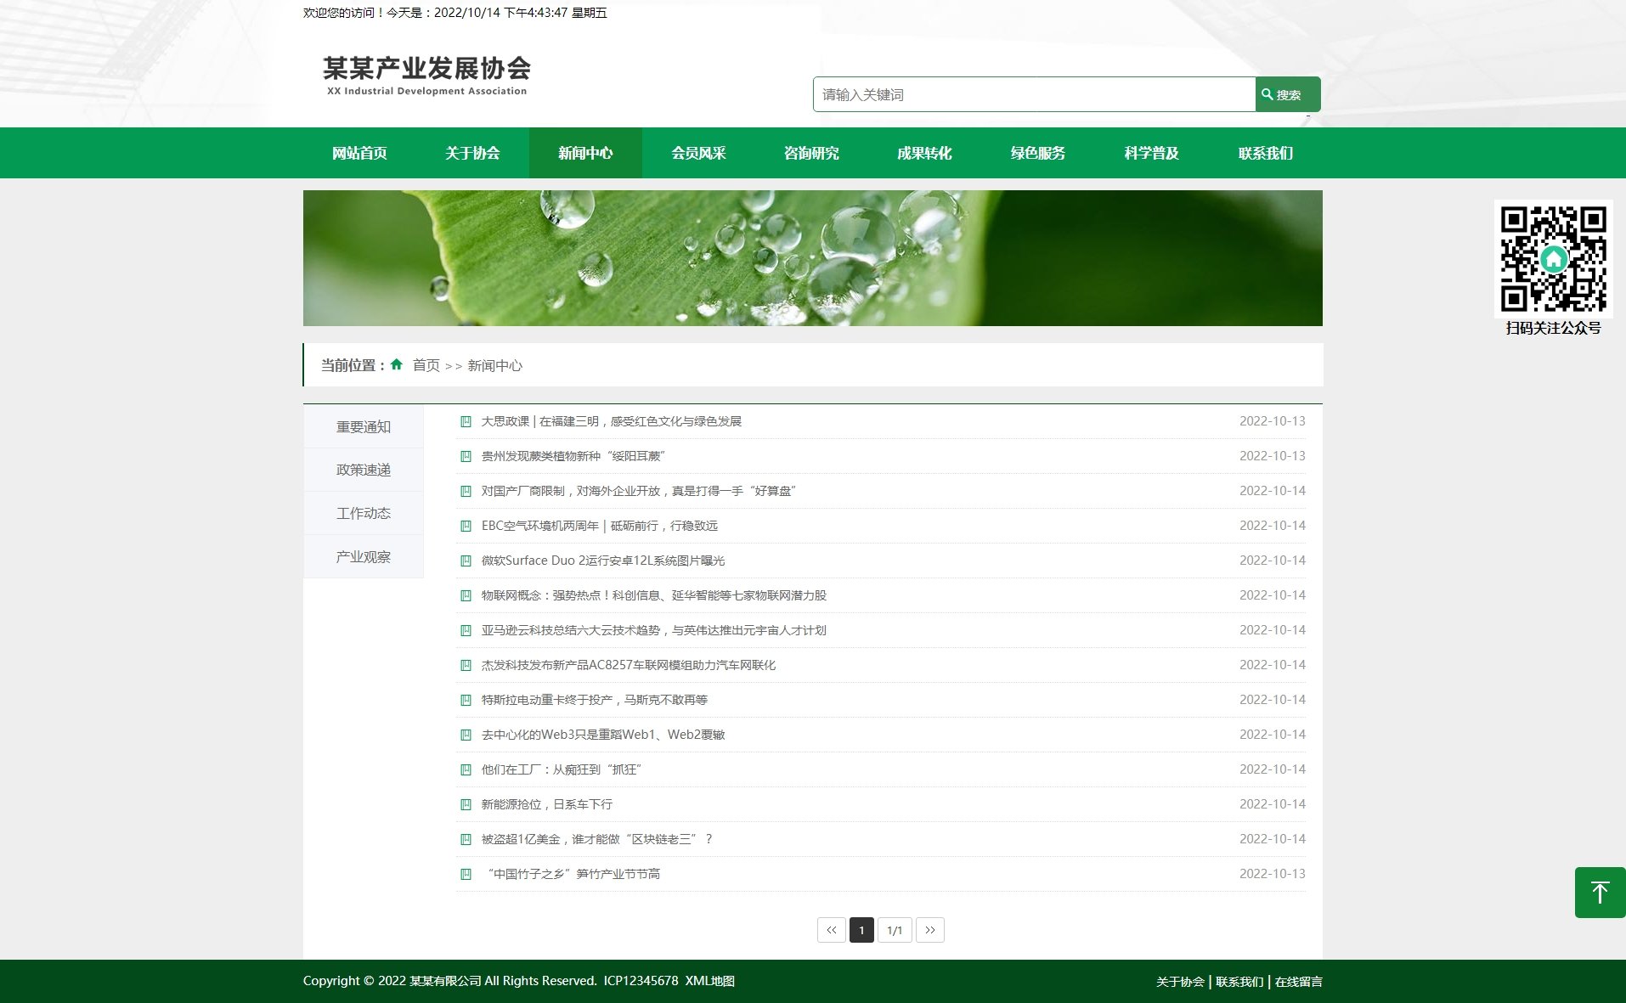Click the news icon beside 贵州发现蕨类植物新种 article

click(465, 455)
